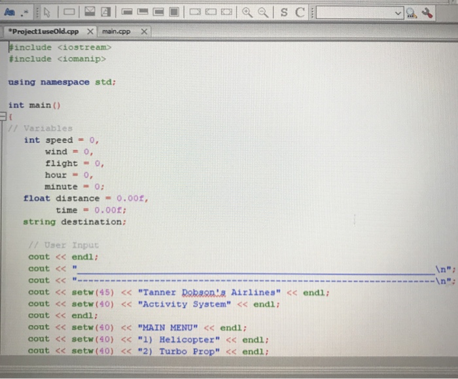Click the 'C' toolbar icon
The image size is (458, 379).
coord(300,12)
